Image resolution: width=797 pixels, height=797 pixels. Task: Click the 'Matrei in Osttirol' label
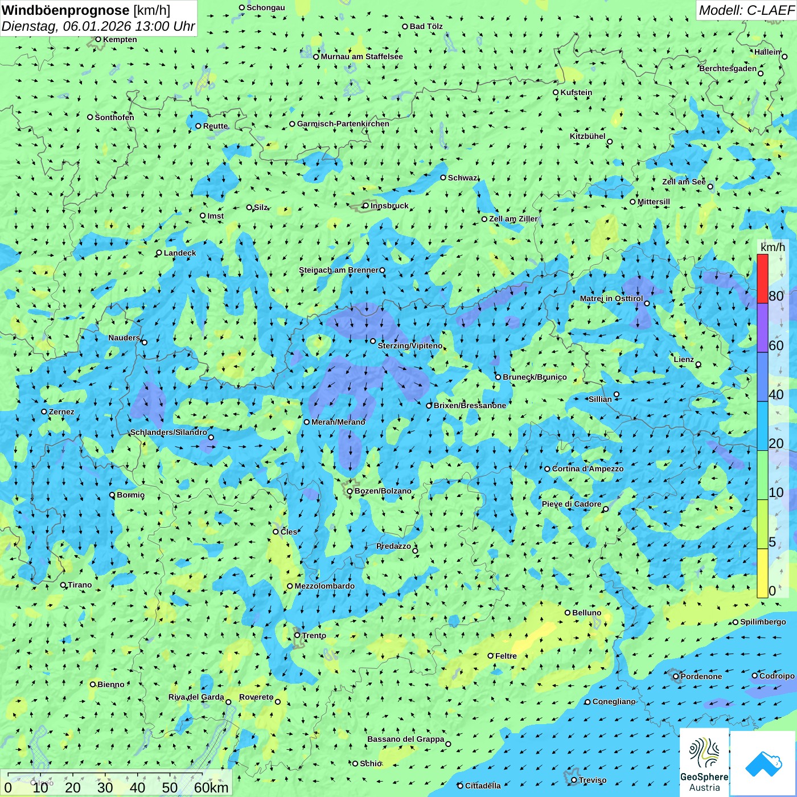(x=611, y=298)
